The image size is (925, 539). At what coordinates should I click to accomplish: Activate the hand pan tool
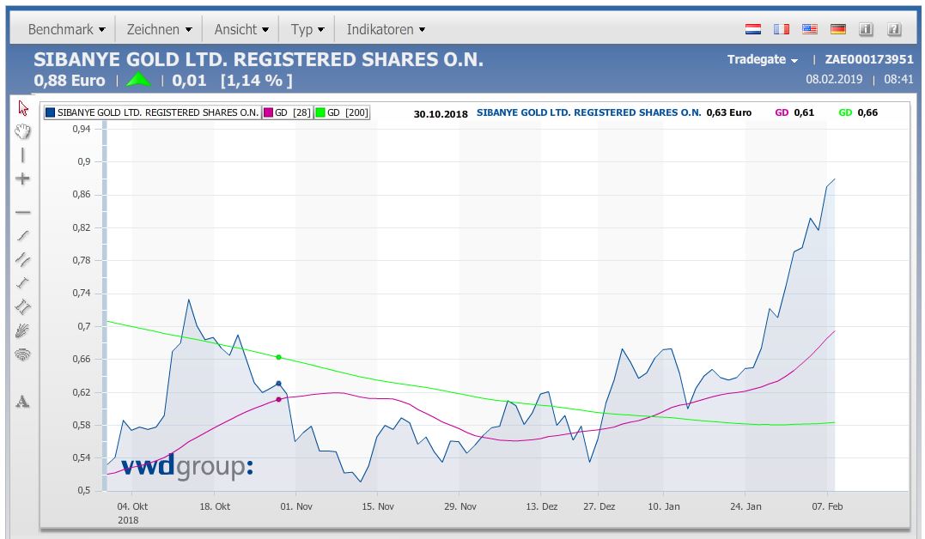[x=23, y=131]
